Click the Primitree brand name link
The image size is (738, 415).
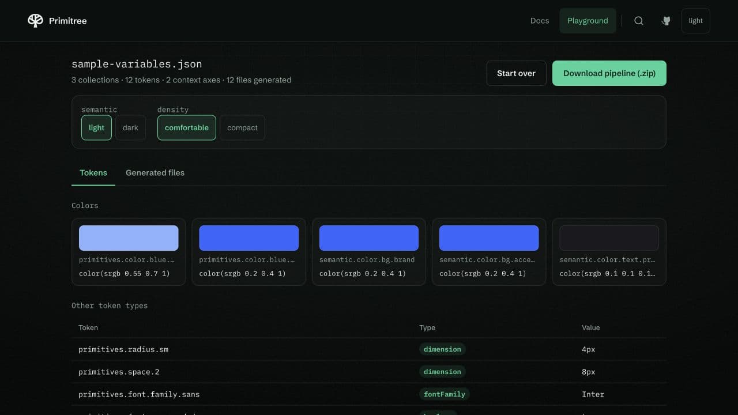pyautogui.click(x=68, y=21)
